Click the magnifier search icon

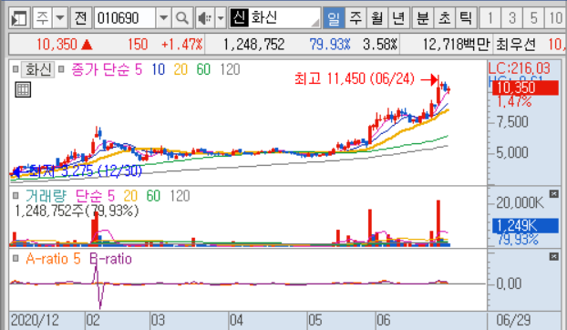[182, 17]
